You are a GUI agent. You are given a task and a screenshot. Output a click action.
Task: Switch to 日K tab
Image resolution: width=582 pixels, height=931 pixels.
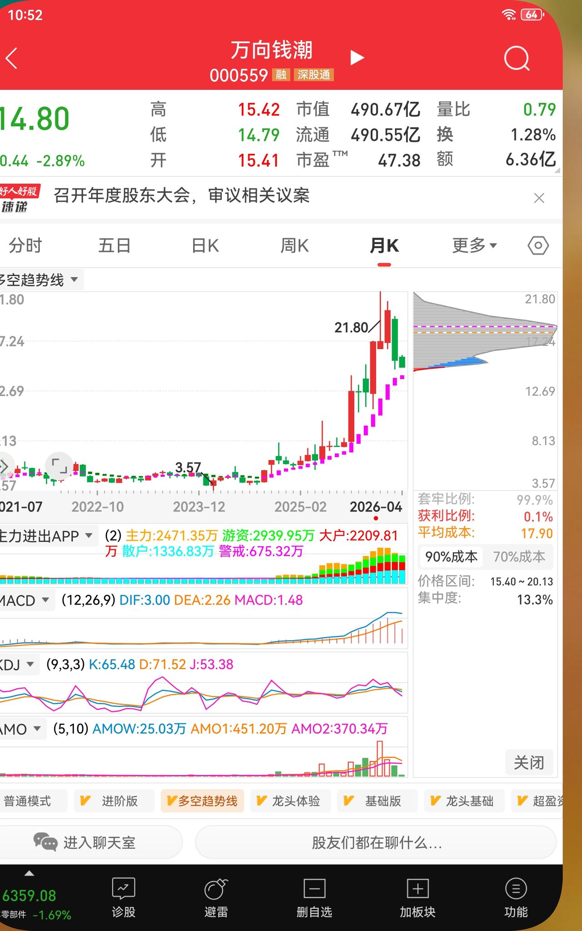click(x=205, y=245)
